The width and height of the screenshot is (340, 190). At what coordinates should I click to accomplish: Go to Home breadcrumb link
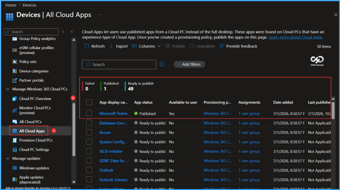[11, 5]
